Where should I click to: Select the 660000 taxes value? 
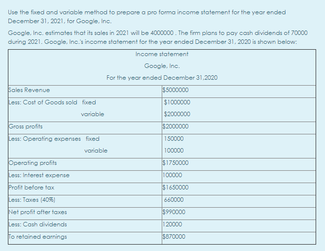click(x=174, y=200)
